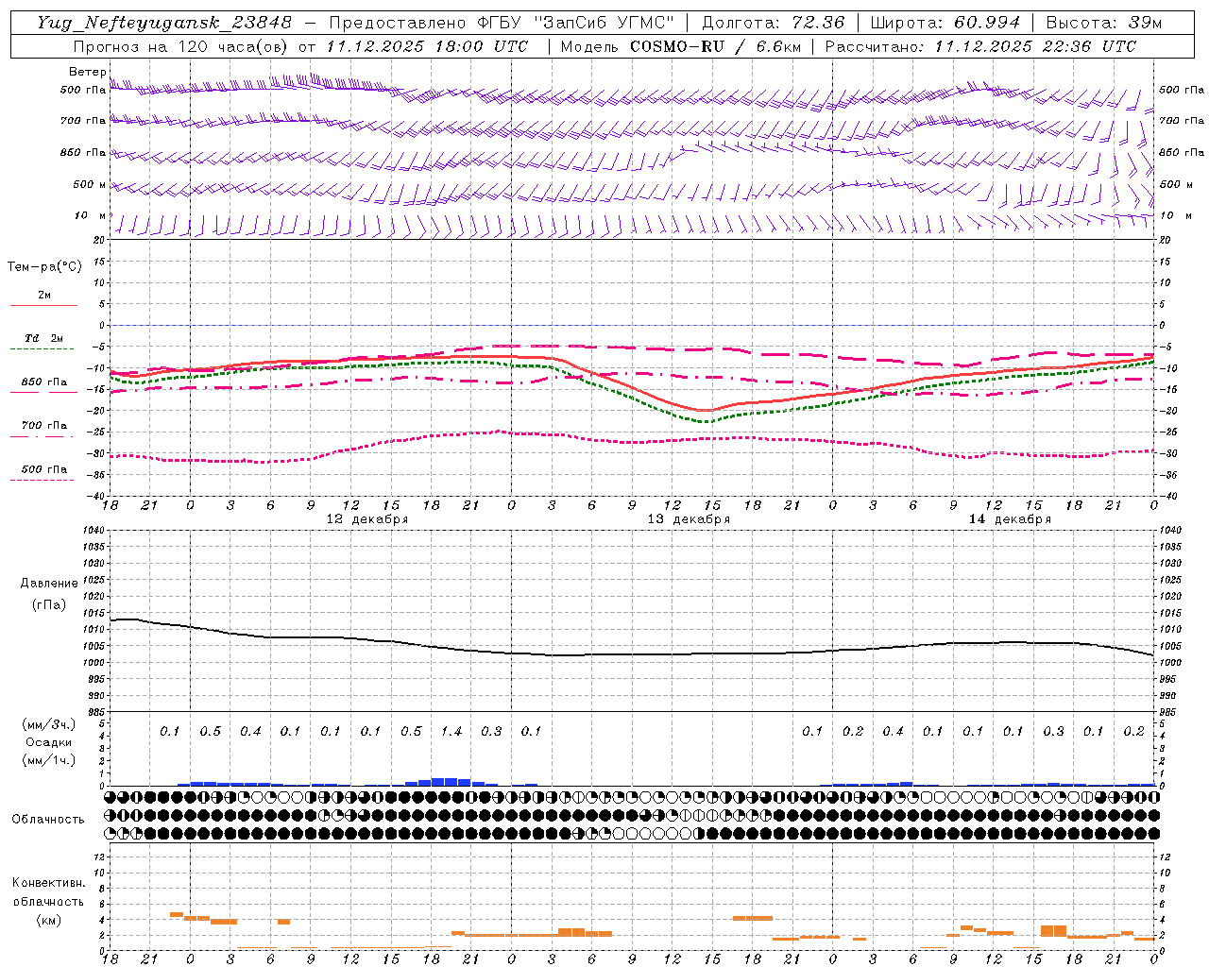
Task: Click the (мм/3ч.) precipitation unit label
Action: click(x=50, y=724)
